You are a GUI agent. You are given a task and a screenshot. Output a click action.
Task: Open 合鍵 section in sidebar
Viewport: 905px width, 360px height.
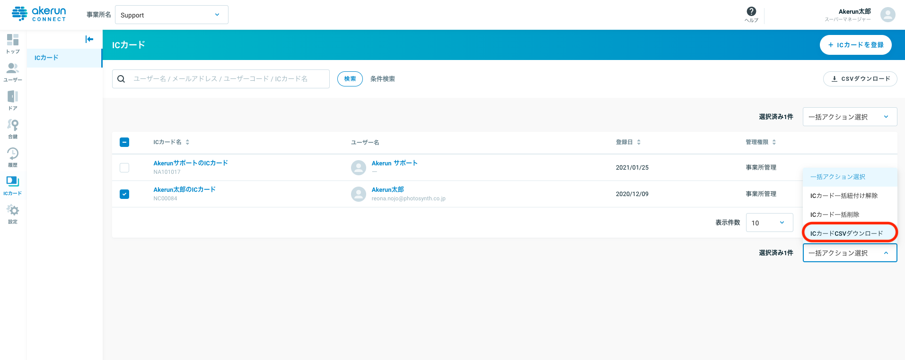coord(13,129)
